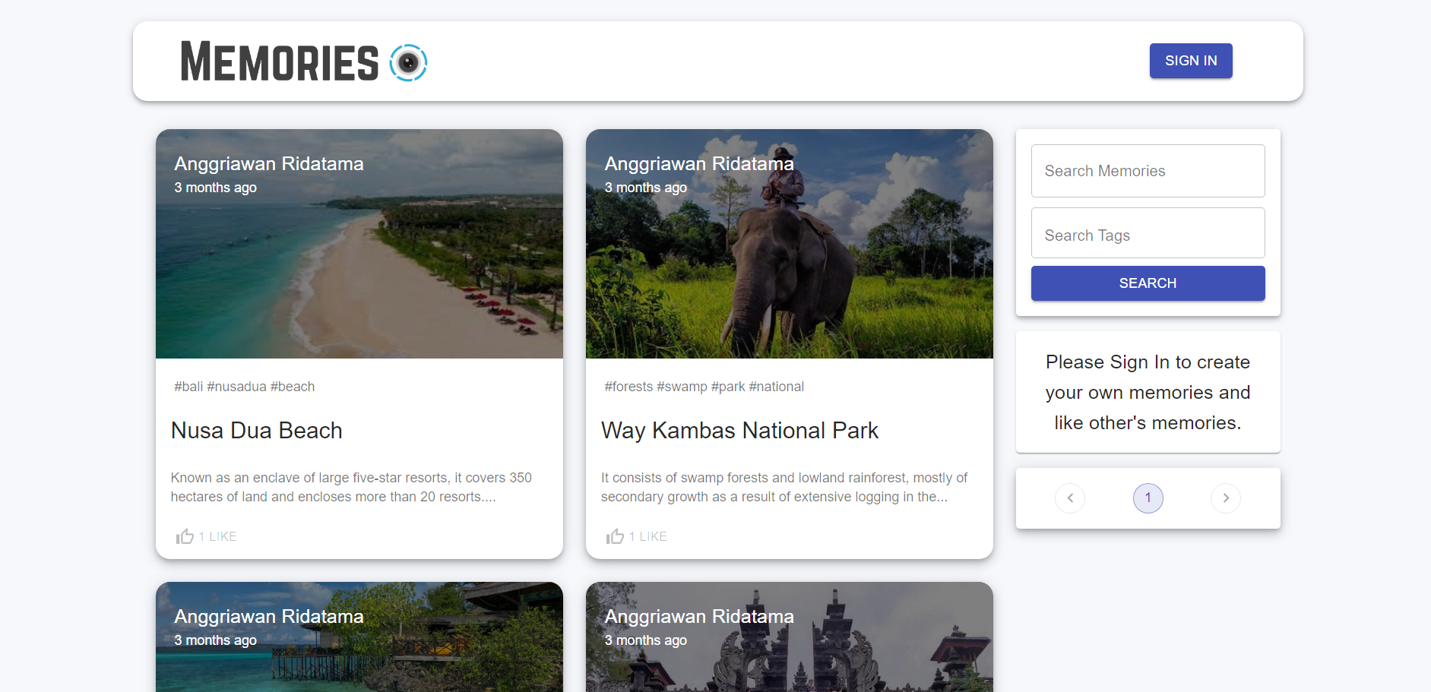Click '3 months ago' on Way Kambas card

[646, 188]
